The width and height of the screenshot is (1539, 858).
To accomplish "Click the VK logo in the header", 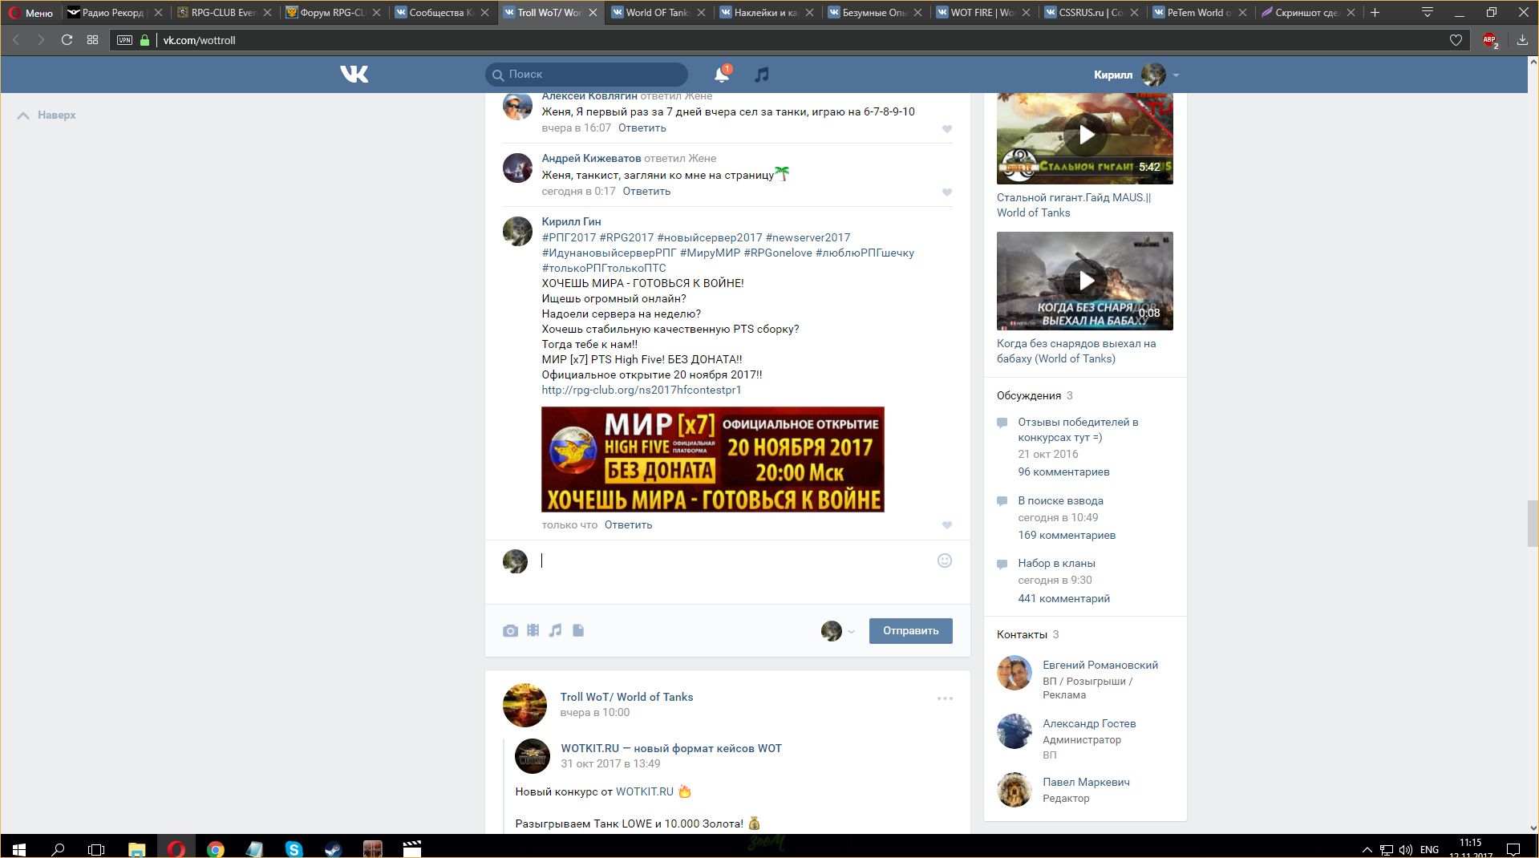I will point(354,75).
